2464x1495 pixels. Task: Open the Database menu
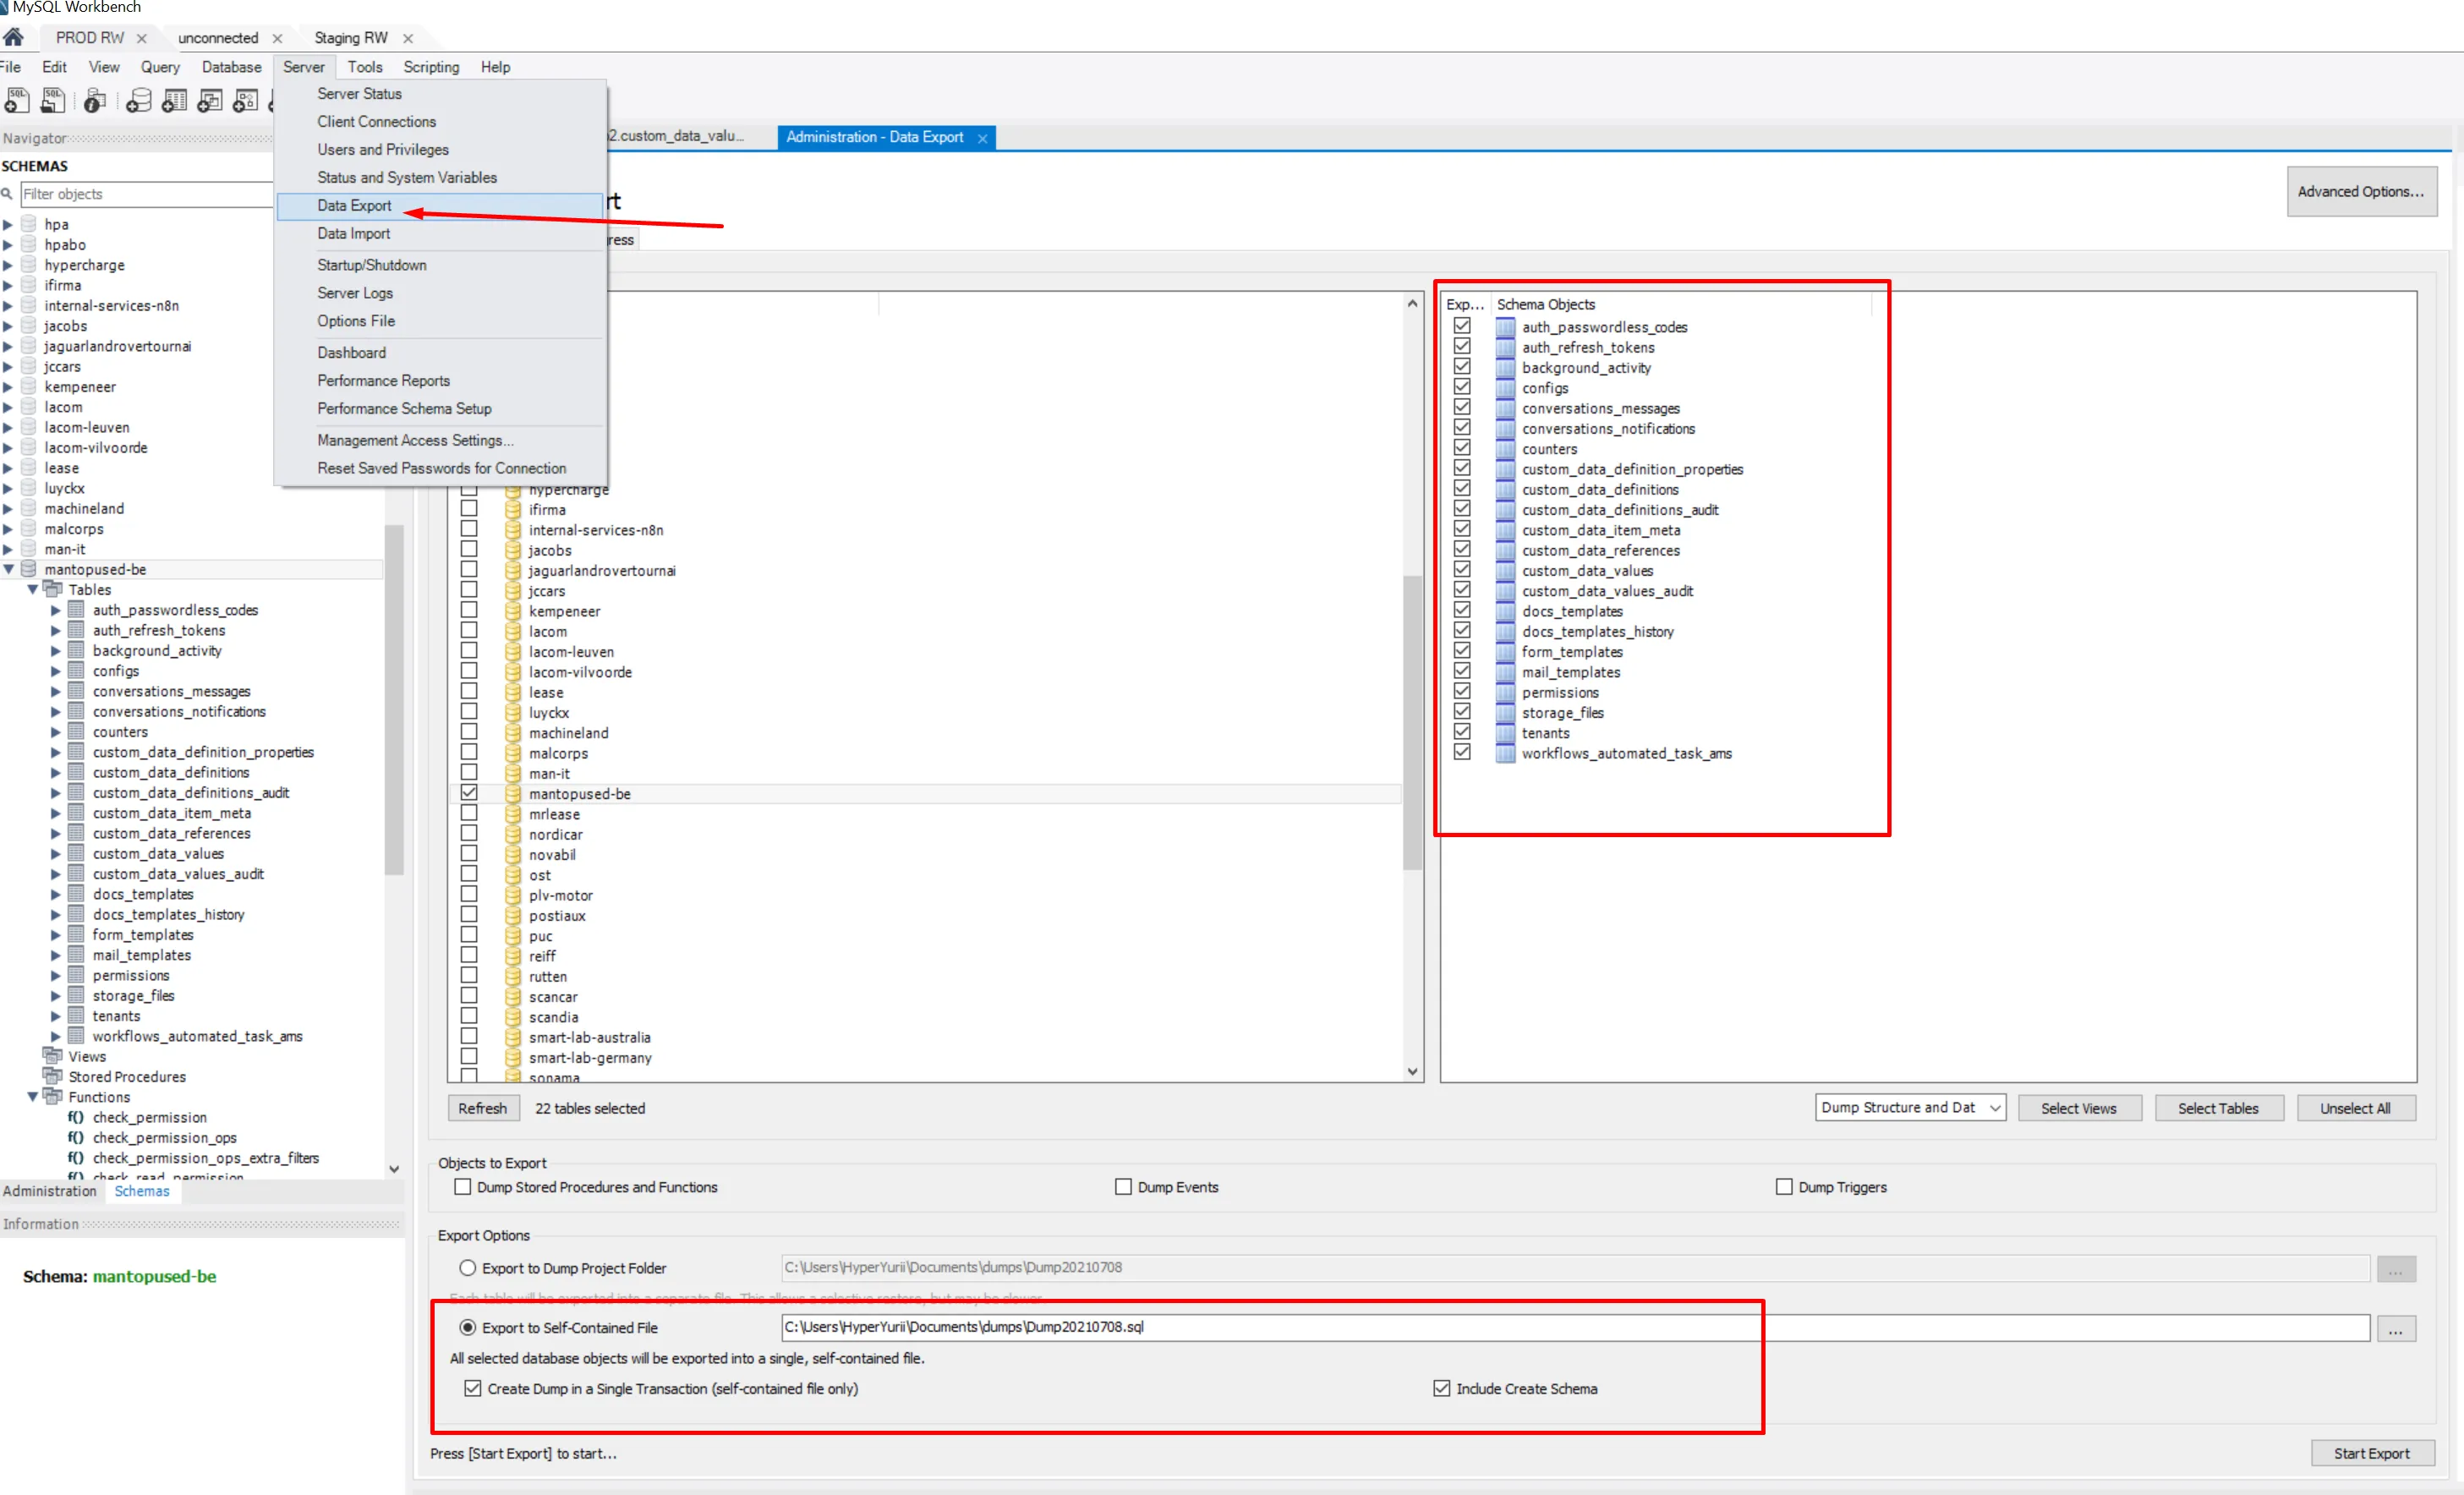point(231,67)
